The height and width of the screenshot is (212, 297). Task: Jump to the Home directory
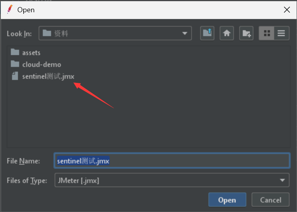click(x=227, y=33)
